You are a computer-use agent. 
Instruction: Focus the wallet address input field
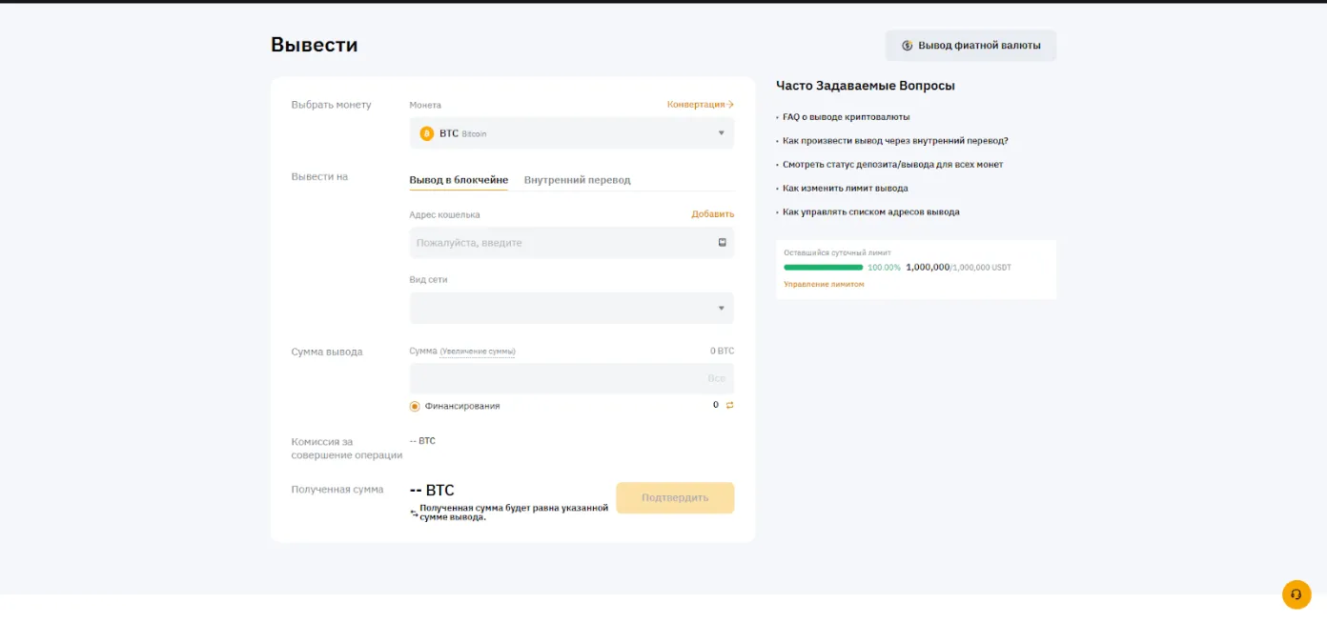562,243
